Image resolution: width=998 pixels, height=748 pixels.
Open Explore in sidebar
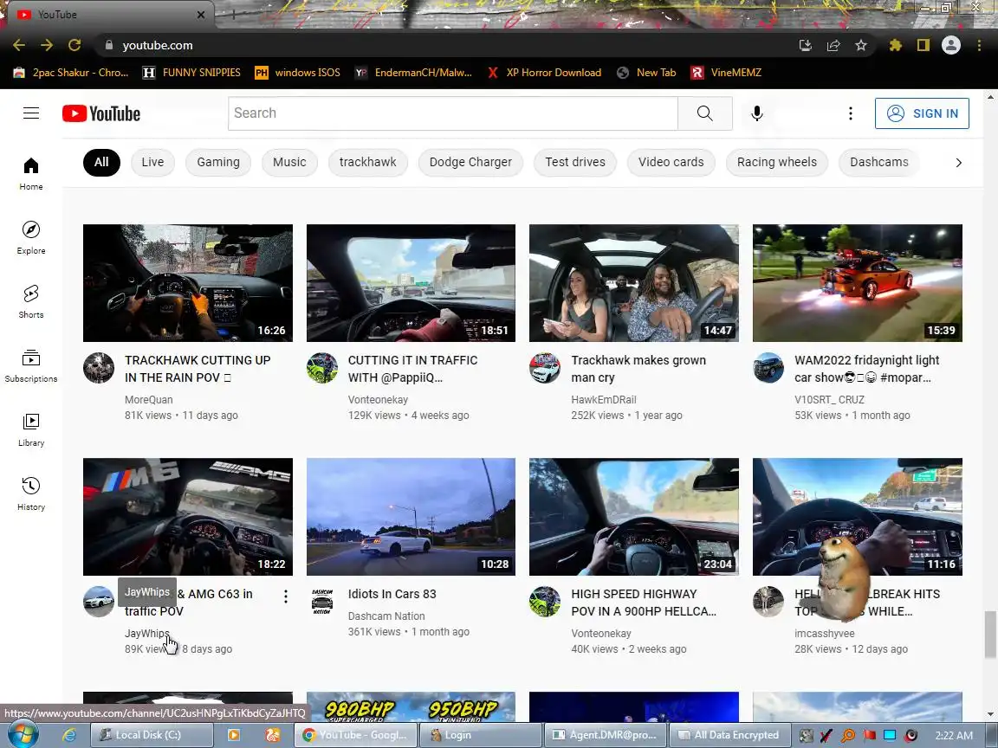[31, 238]
